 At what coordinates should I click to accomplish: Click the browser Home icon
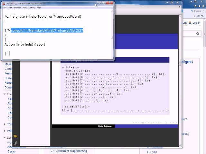click(x=195, y=6)
